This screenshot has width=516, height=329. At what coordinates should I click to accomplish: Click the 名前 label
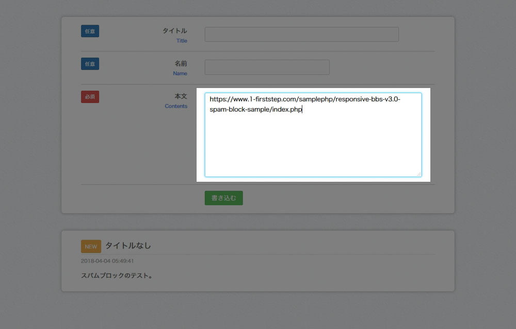pyautogui.click(x=181, y=63)
